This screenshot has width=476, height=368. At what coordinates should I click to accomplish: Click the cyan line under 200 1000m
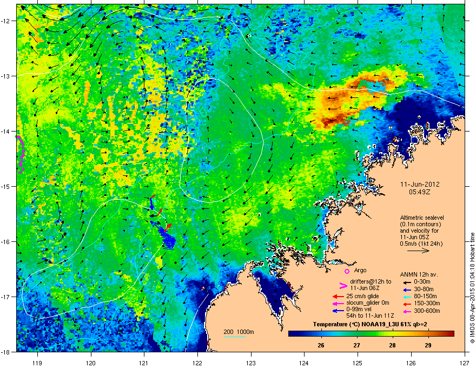click(x=234, y=337)
